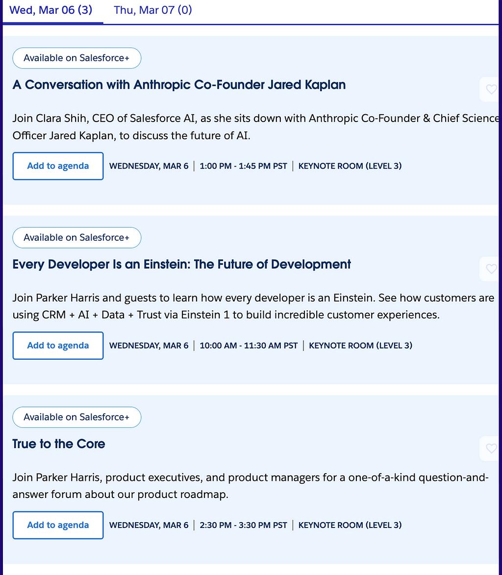The image size is (502, 575).
Task: Click the Einstein 1 customer experiences description
Action: [x=245, y=306]
